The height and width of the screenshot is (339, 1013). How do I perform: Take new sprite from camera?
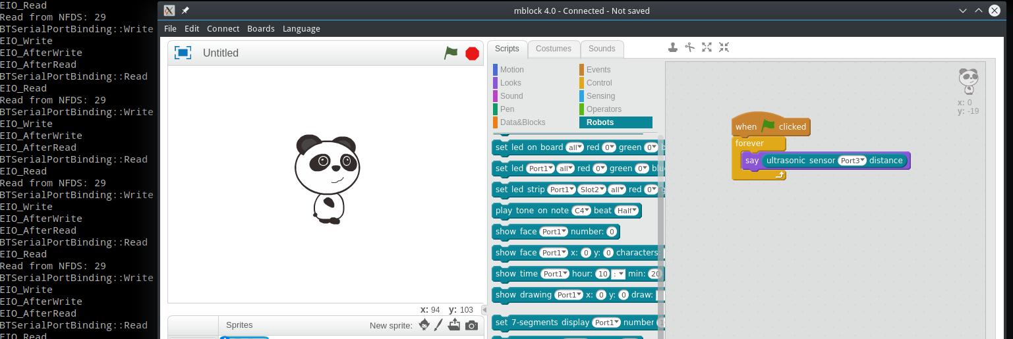click(471, 325)
